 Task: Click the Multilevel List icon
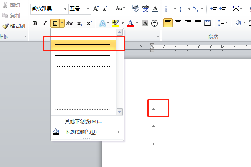click(197, 9)
